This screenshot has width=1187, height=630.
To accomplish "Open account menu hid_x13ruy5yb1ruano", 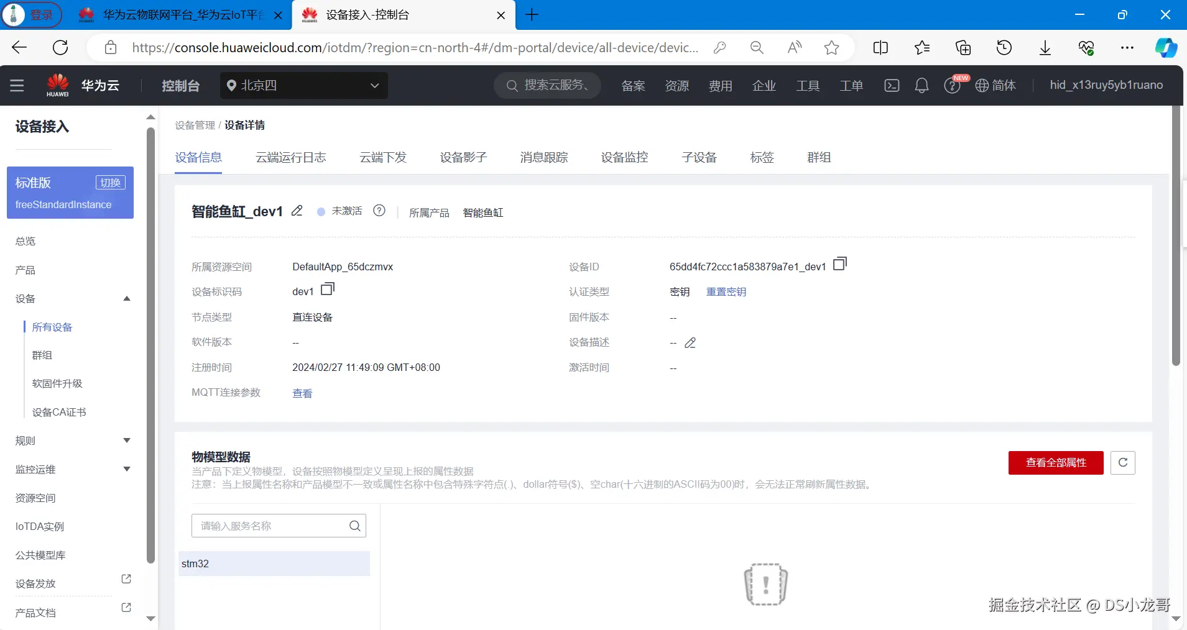I will (1106, 85).
